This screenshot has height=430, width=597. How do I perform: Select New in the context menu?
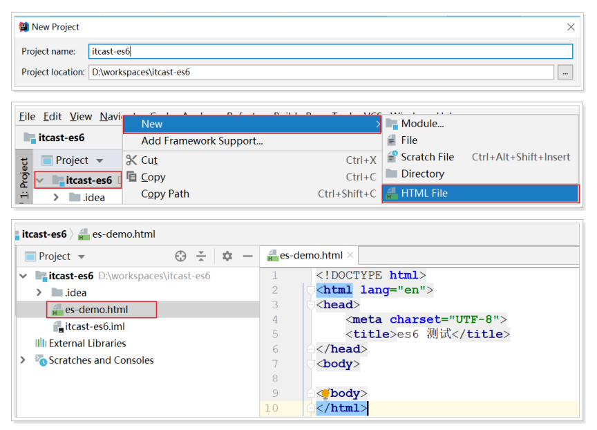252,124
